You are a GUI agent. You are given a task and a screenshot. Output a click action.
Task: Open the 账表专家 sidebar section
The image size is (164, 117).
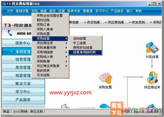(24, 84)
